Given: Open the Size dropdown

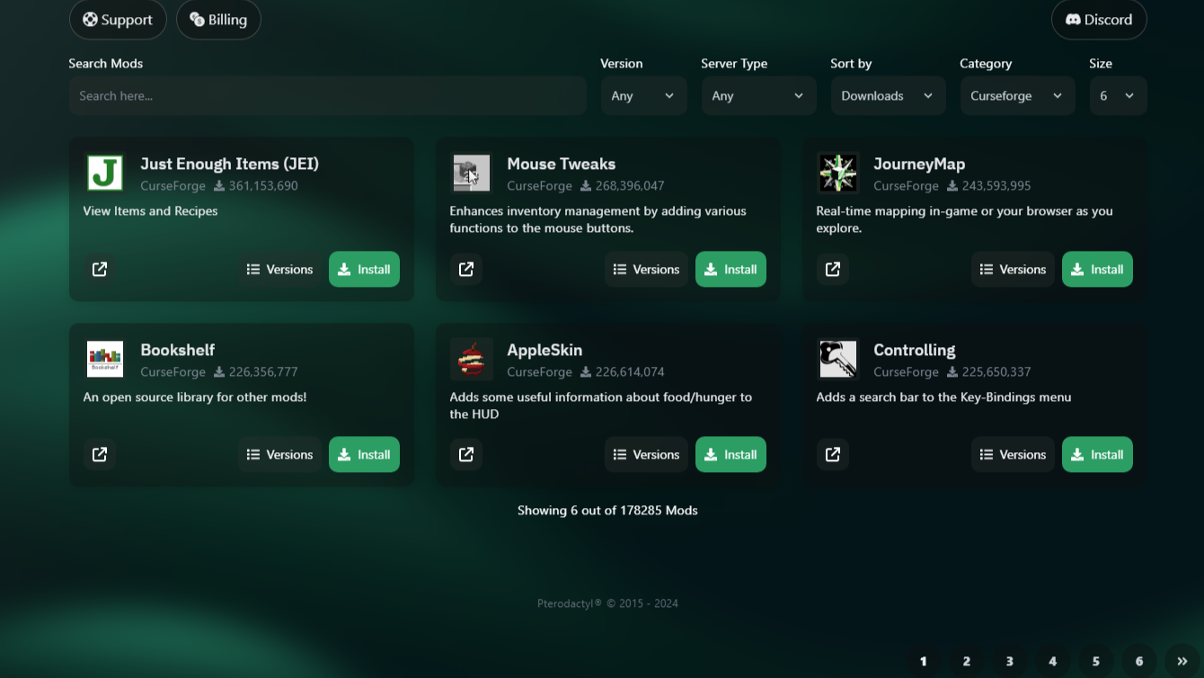Looking at the screenshot, I should coord(1117,96).
